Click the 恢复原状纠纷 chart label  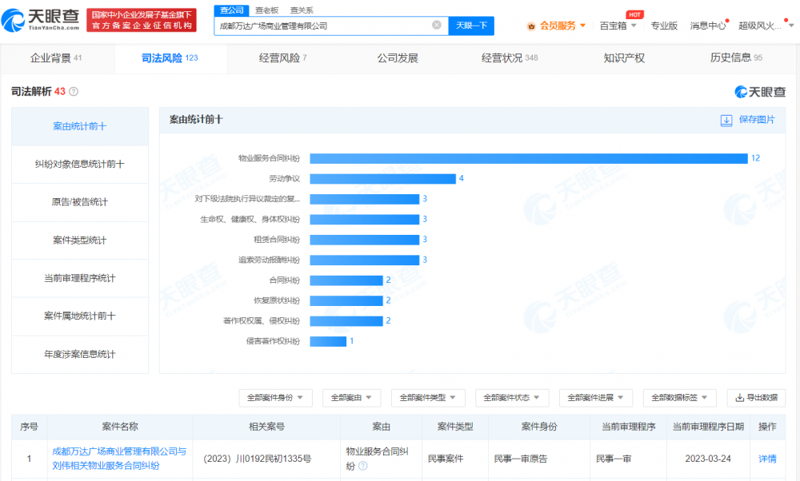(277, 300)
